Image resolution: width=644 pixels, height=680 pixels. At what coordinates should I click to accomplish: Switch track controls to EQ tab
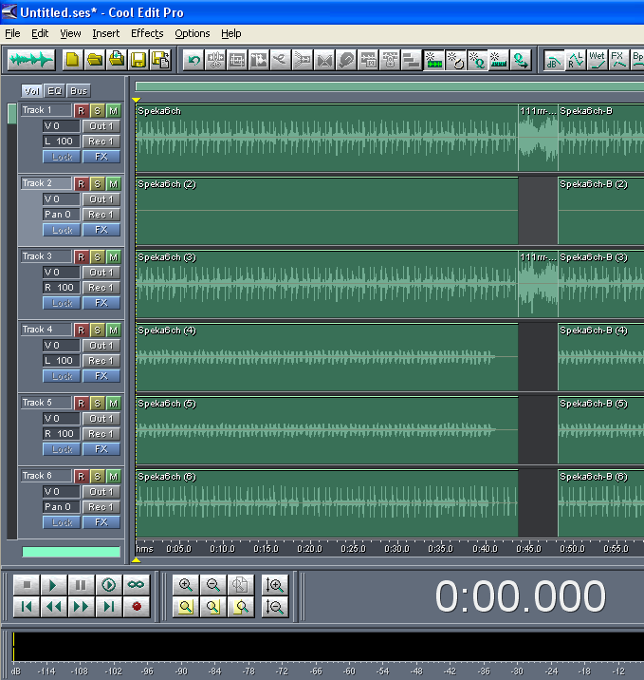[55, 91]
